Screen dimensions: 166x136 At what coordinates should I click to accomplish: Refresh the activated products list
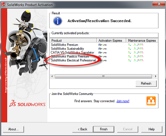[146, 84]
